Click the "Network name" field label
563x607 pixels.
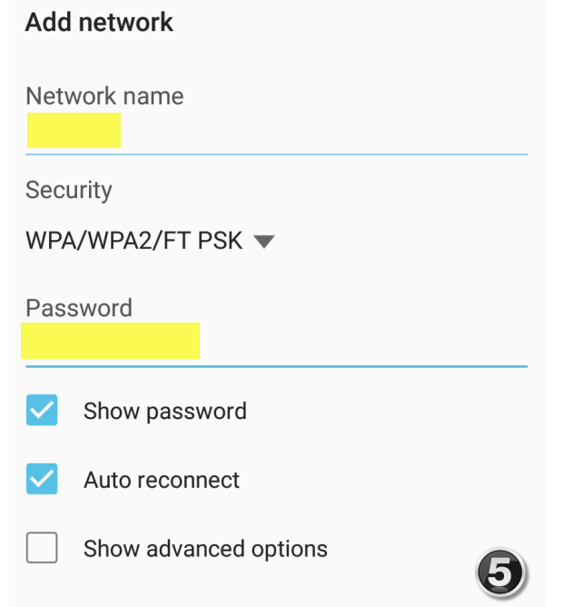coord(104,95)
